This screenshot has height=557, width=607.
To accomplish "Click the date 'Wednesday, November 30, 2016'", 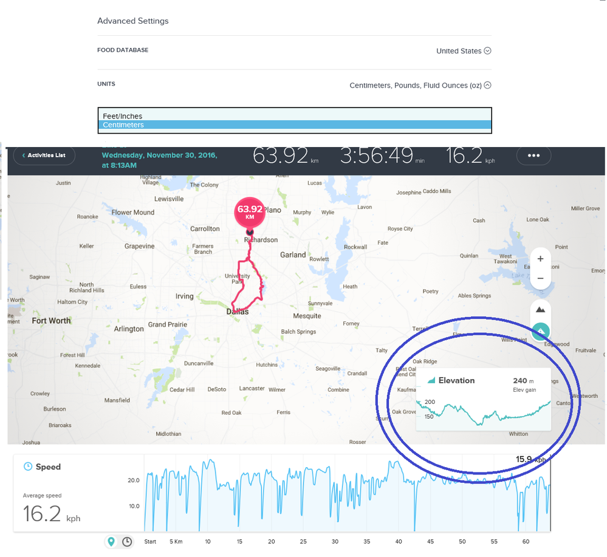I will [159, 155].
